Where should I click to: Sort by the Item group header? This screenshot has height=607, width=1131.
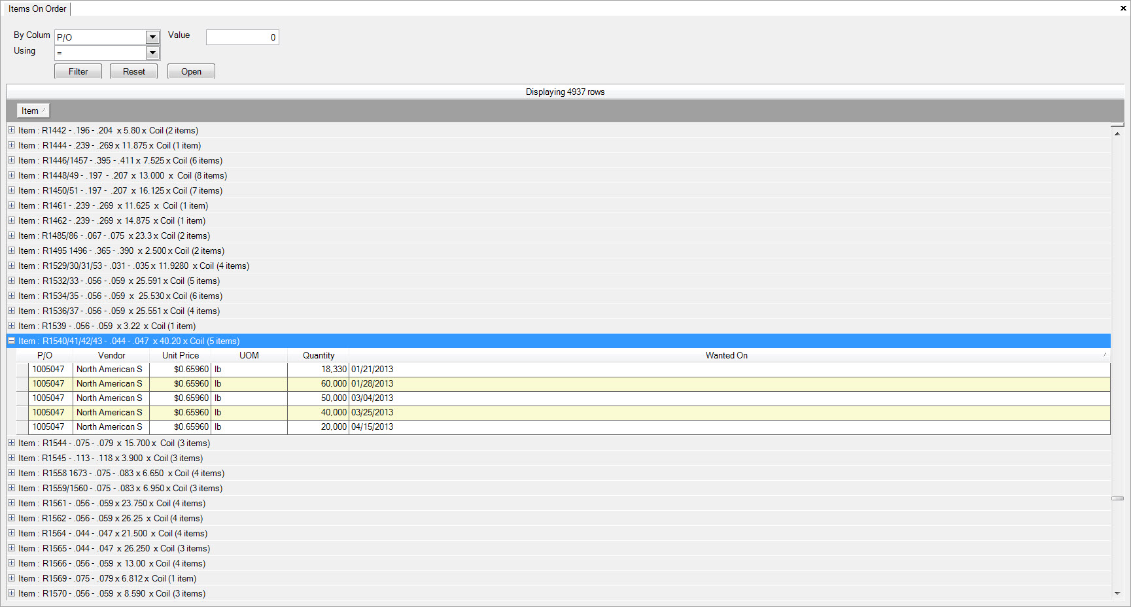pyautogui.click(x=33, y=111)
